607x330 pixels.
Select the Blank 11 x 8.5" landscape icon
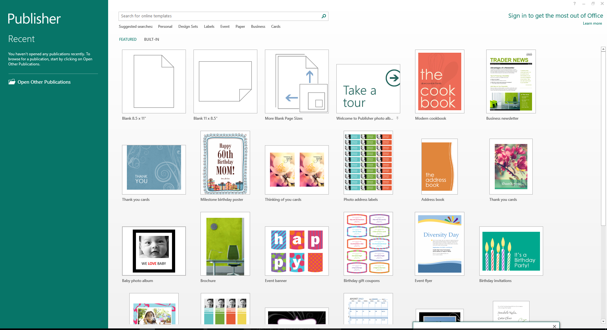coord(225,81)
